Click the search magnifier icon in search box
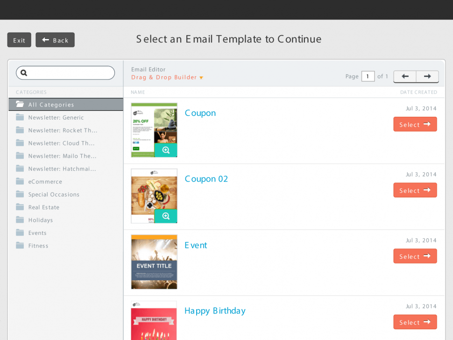Viewport: 453px width, 340px height. pyautogui.click(x=24, y=73)
